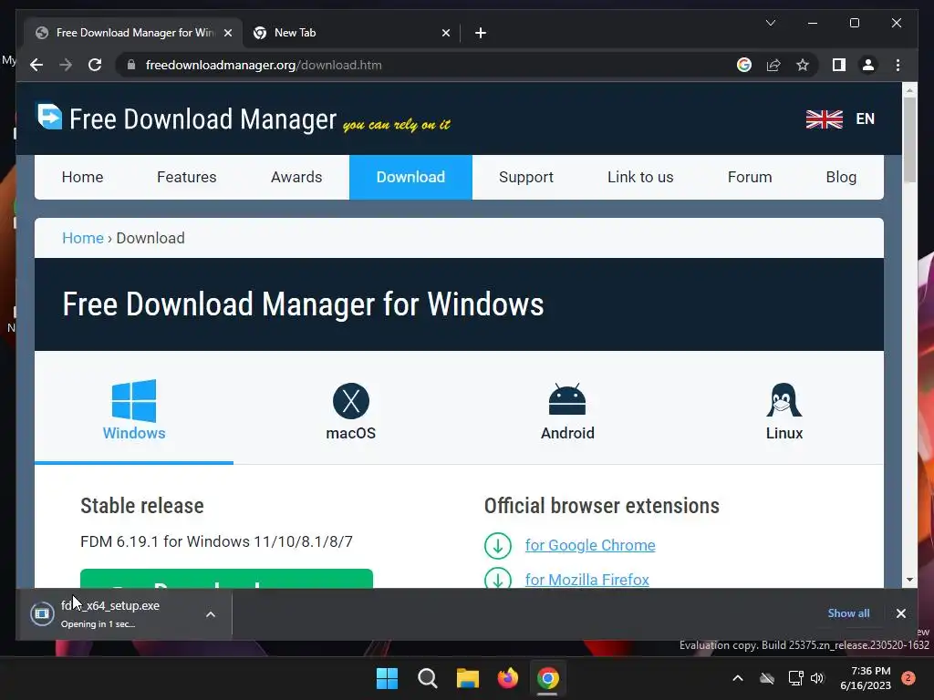Show hidden system tray icons

pyautogui.click(x=737, y=678)
